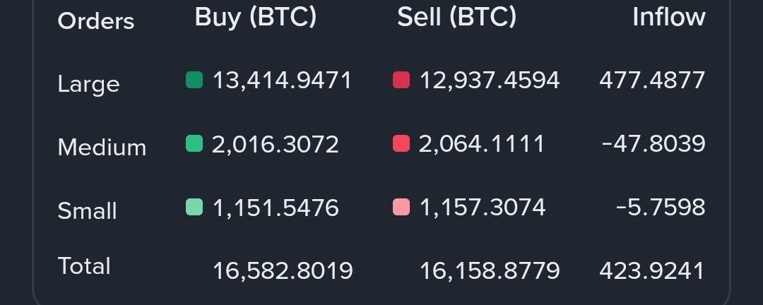Select the red Medium sell color square

click(x=401, y=144)
